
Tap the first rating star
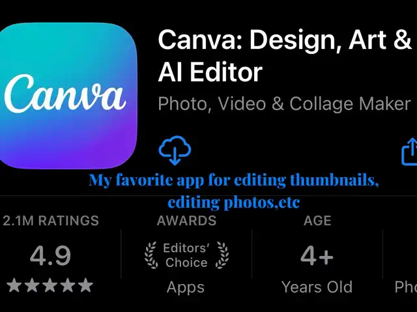pos(14,285)
